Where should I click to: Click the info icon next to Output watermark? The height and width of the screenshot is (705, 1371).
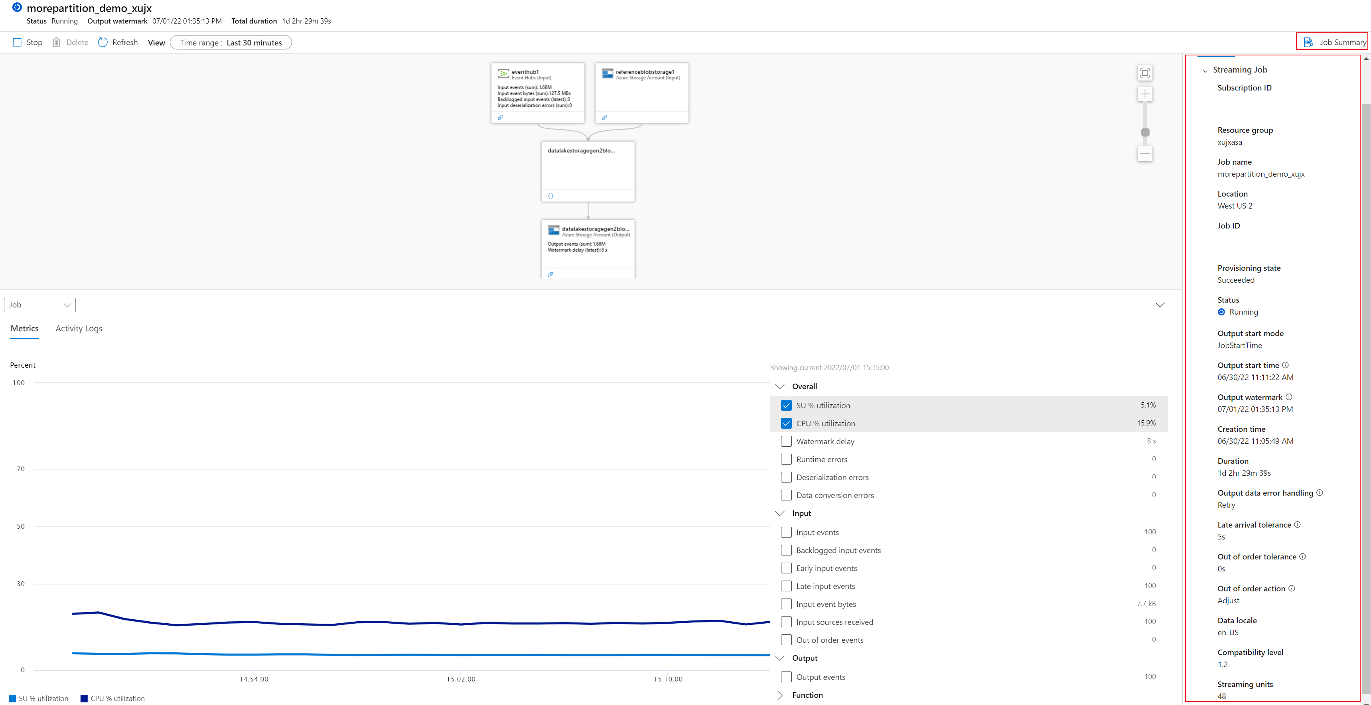[x=1289, y=397]
